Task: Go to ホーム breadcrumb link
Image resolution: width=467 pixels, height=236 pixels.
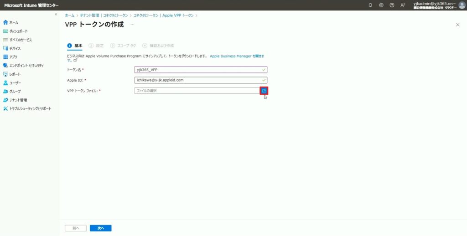Action: (70, 15)
